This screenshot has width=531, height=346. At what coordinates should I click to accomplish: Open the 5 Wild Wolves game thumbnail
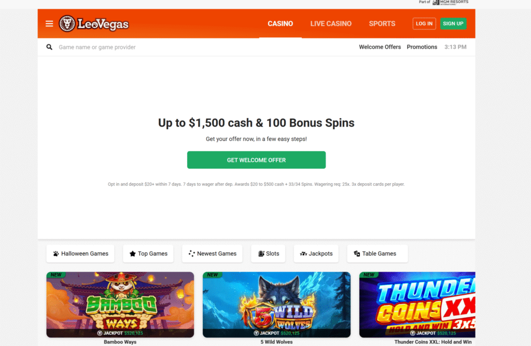click(x=277, y=305)
